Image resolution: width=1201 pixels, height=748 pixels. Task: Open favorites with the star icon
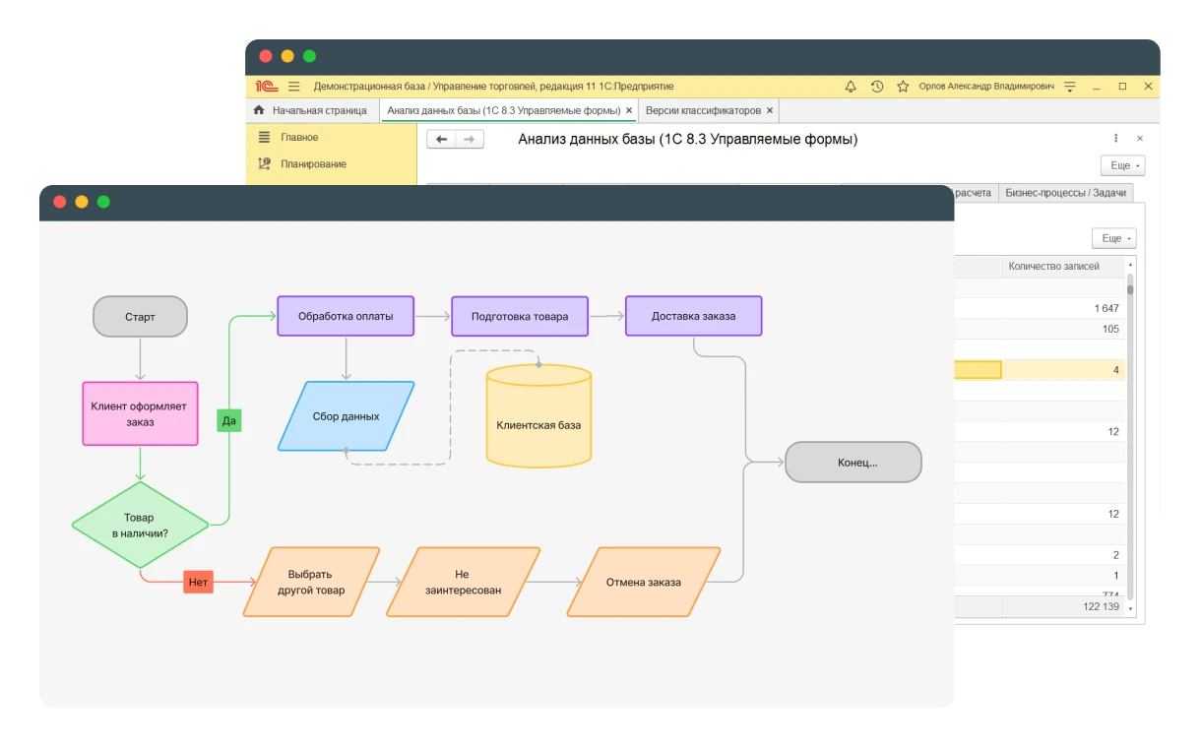pyautogui.click(x=903, y=87)
